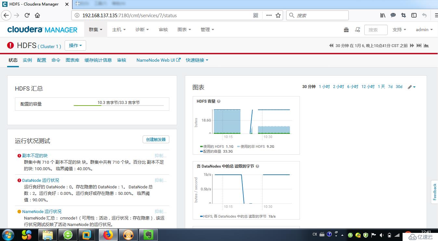The image size is (438, 241).
Task: Open the 操作 actions dropdown button
Action: coord(75,45)
